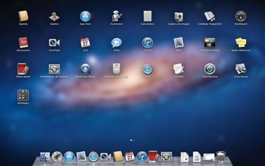Click the iCal calendar in the Dock
The height and width of the screenshot is (166, 265).
(130, 156)
